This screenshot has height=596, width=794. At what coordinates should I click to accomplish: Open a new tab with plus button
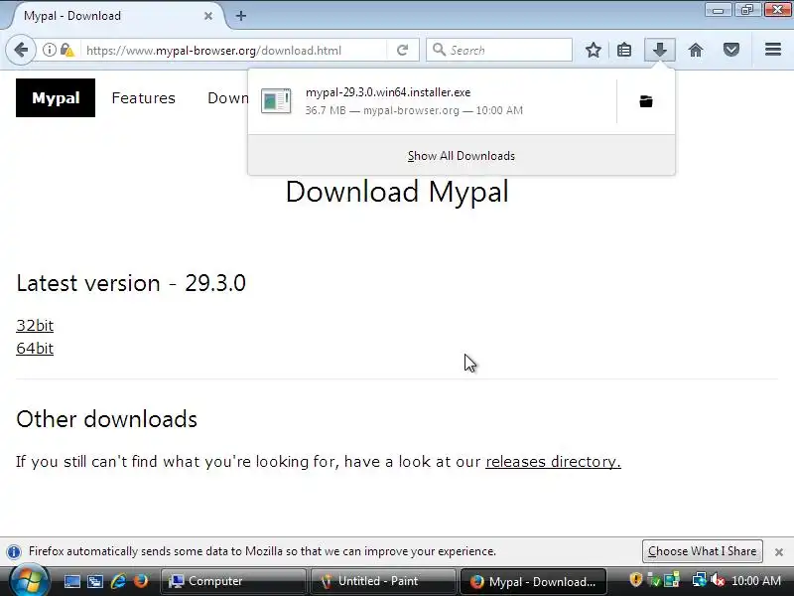click(x=241, y=16)
